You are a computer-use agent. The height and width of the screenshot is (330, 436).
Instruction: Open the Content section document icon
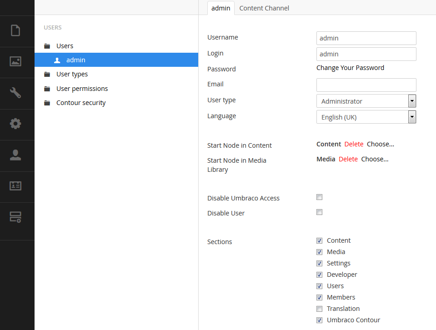tap(15, 30)
